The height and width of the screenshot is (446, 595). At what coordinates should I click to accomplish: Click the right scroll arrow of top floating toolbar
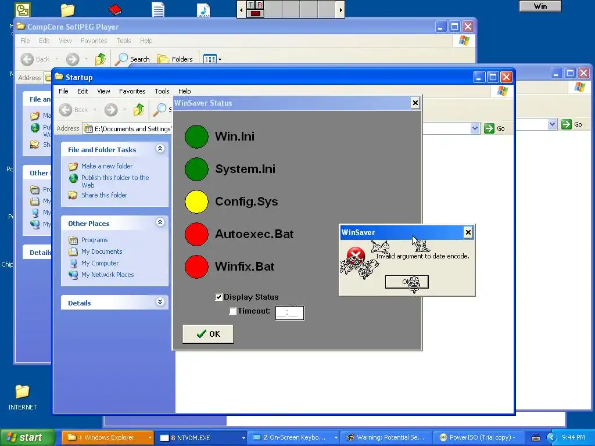click(340, 10)
